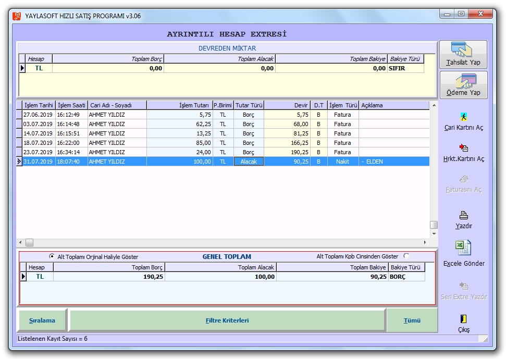The width and height of the screenshot is (506, 359).
Task: Select Alt Toplamı Orjinal Haliyle Göster option
Action: tap(52, 256)
